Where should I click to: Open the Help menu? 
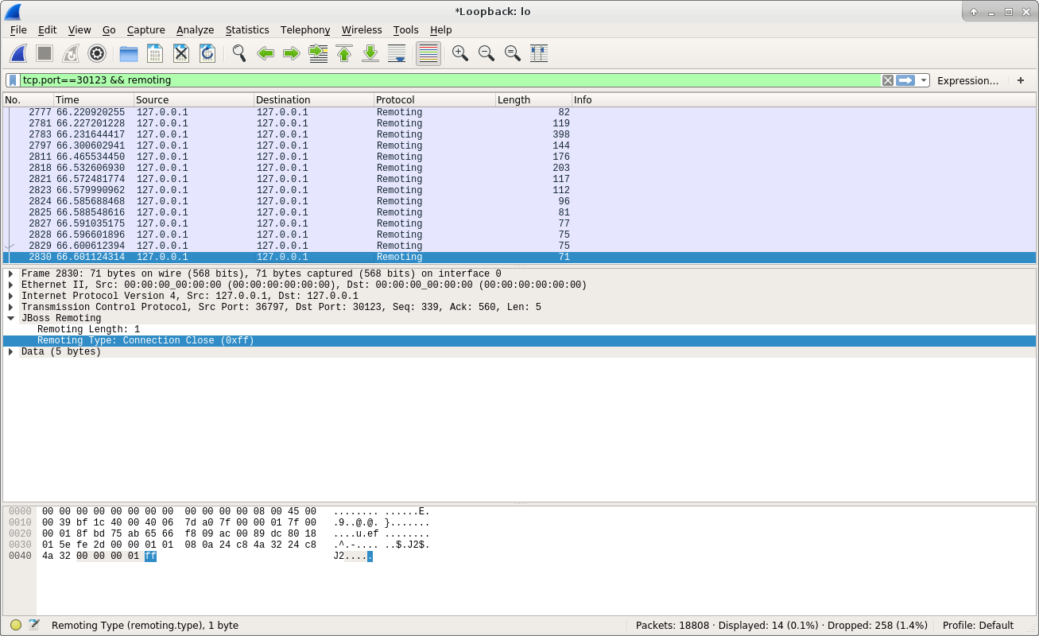point(440,30)
